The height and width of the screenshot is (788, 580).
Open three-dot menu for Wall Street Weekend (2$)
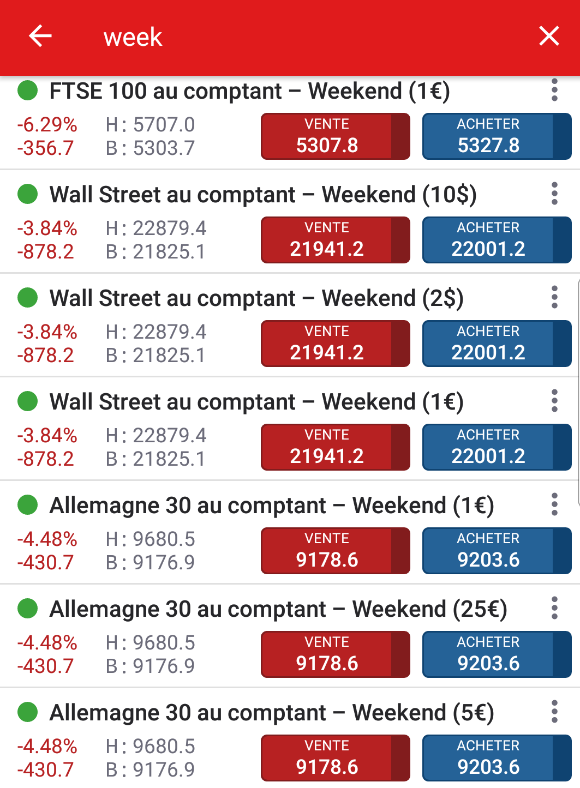pos(554,297)
